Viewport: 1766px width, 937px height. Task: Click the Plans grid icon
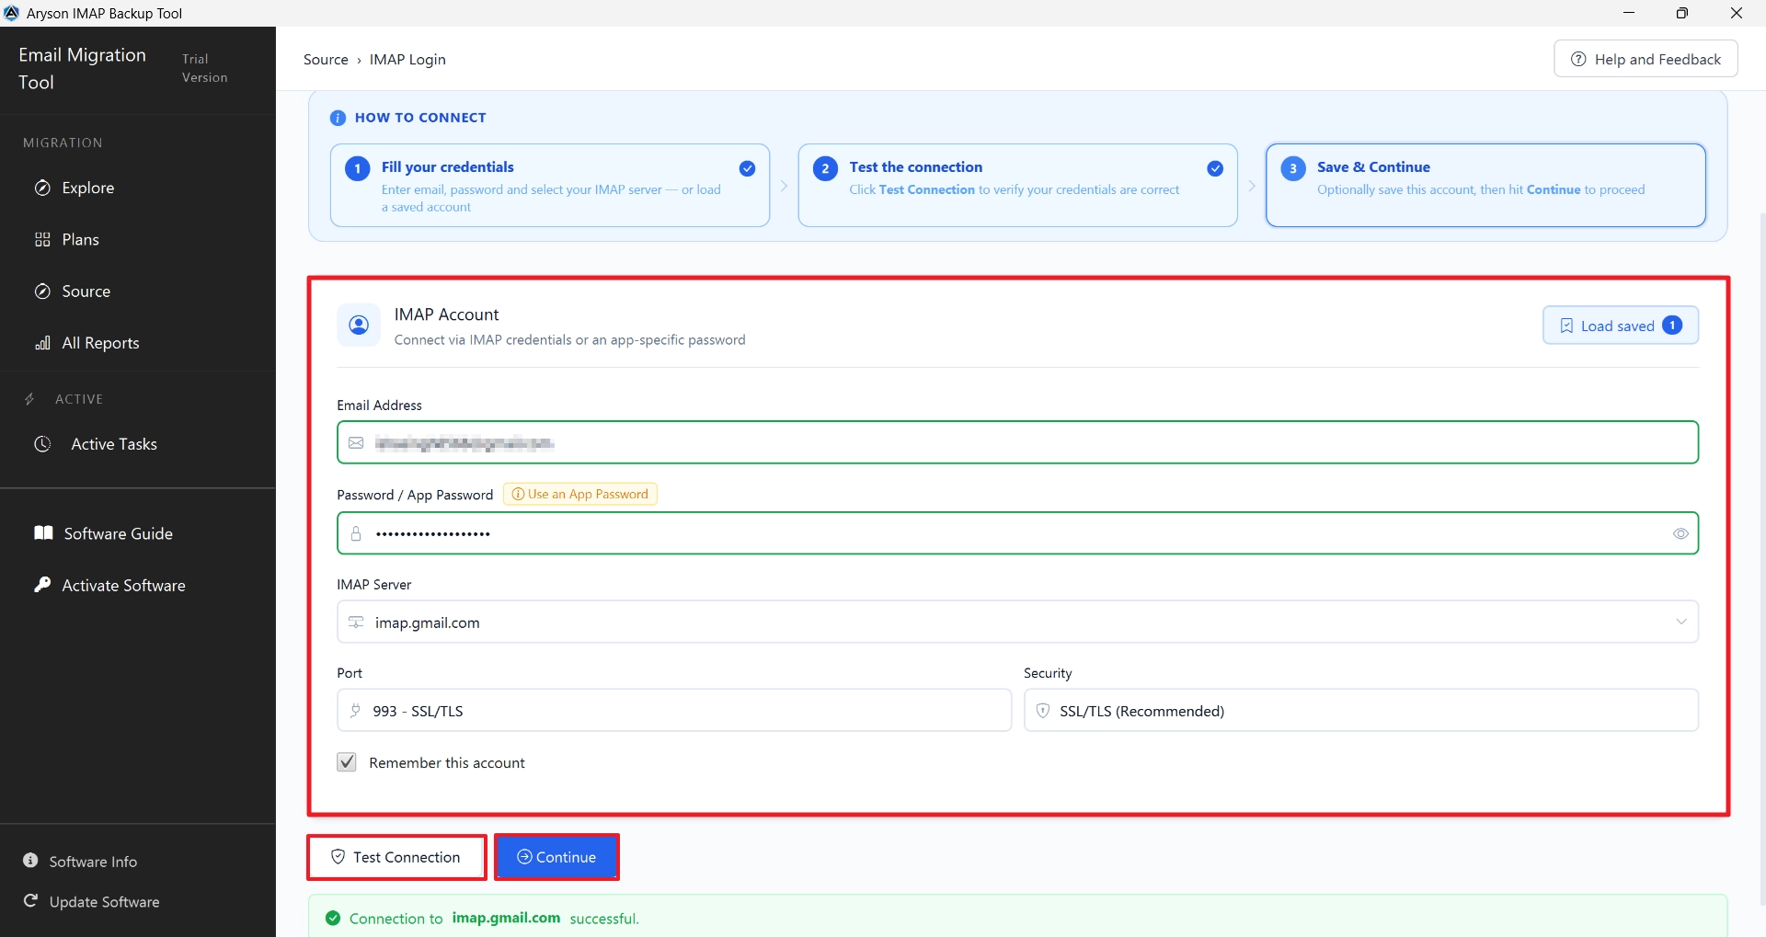click(42, 240)
